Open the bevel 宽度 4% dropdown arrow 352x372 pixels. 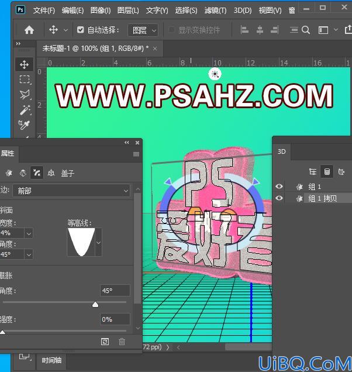[29, 233]
